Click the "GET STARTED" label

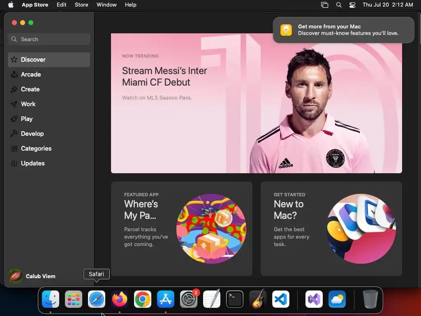click(x=289, y=195)
